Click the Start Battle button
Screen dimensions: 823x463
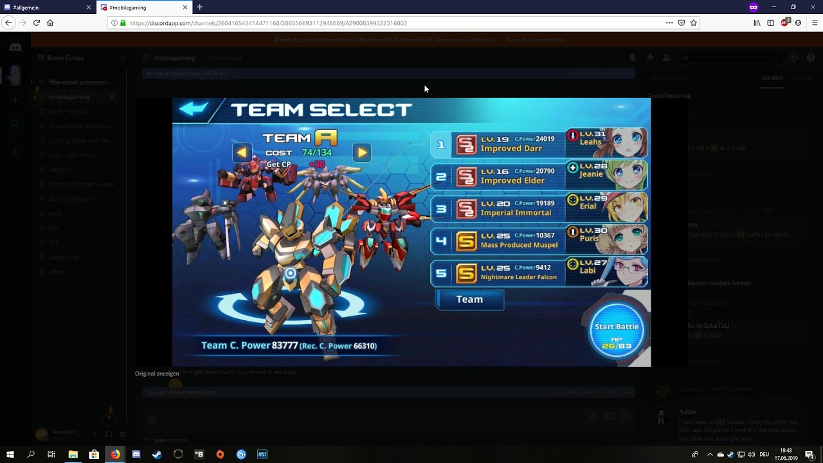coord(617,332)
